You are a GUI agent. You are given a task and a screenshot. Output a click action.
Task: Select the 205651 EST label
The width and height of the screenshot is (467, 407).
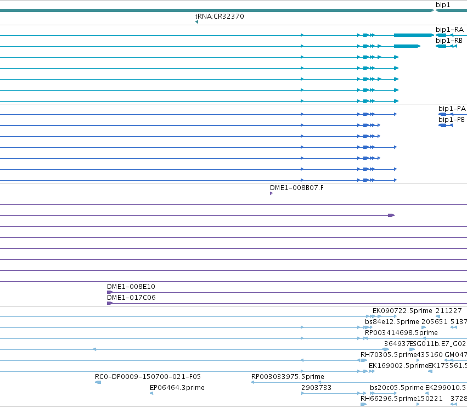(435, 322)
